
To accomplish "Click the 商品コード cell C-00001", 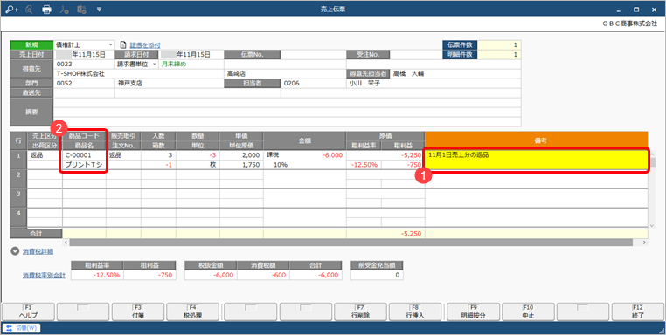I will pos(84,155).
